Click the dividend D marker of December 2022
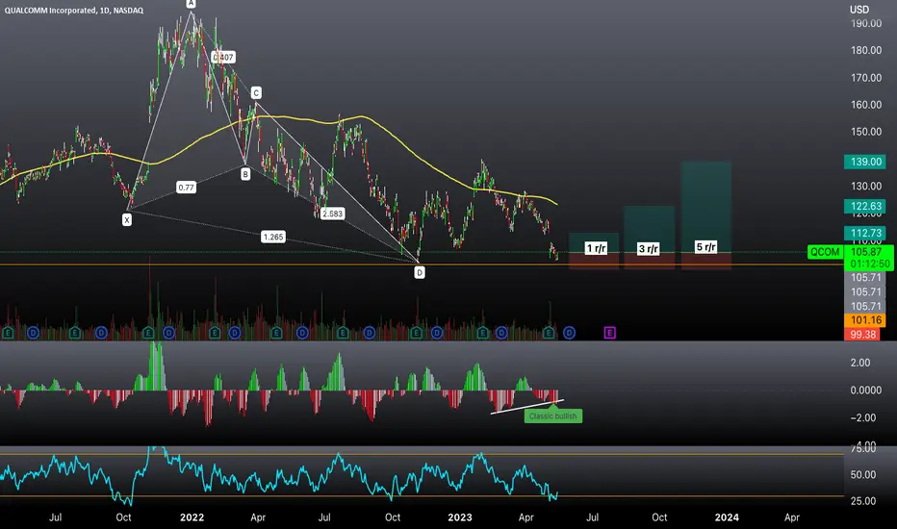The height and width of the screenshot is (529, 897). (x=437, y=332)
